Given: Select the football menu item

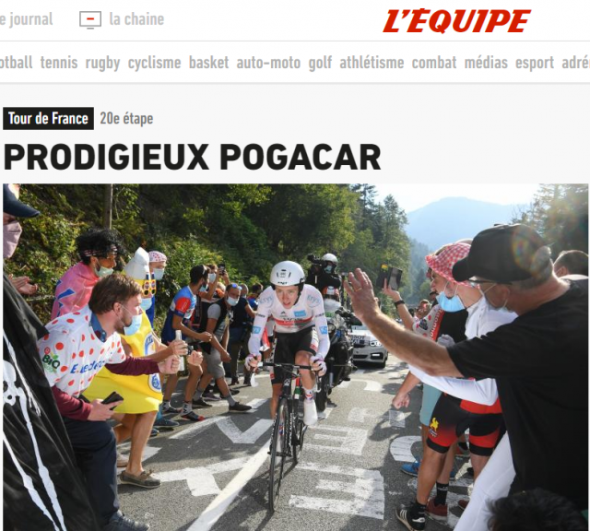Looking at the screenshot, I should [17, 63].
